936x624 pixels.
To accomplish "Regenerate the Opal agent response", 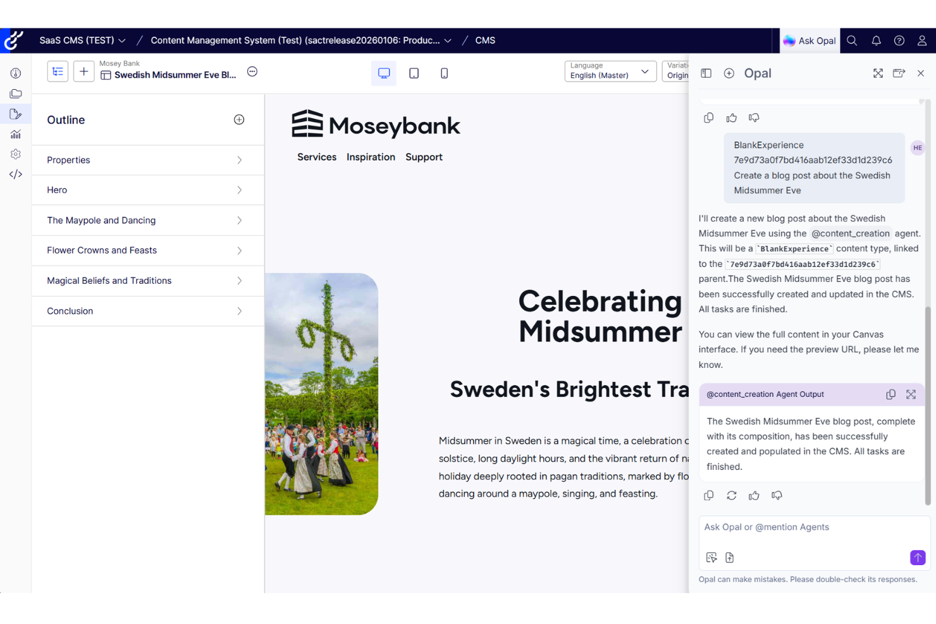I will pyautogui.click(x=732, y=495).
